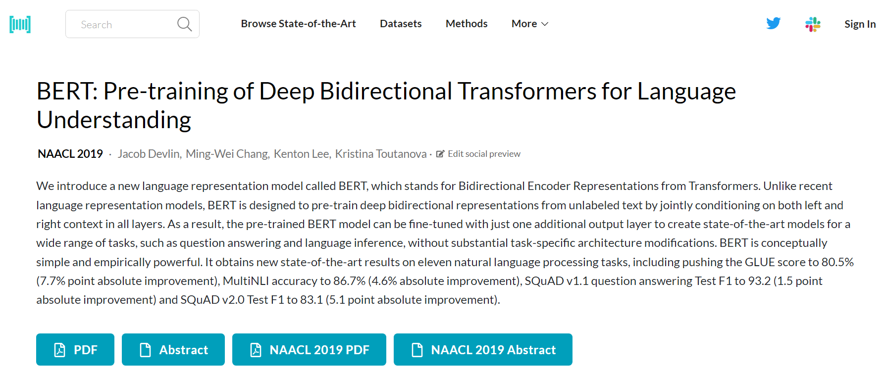Open author Ming-Wei Chang's page
The width and height of the screenshot is (885, 375).
tap(227, 154)
